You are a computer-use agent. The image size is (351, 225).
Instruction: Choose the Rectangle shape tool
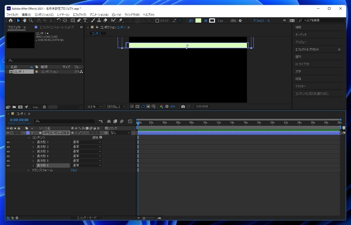(73, 20)
